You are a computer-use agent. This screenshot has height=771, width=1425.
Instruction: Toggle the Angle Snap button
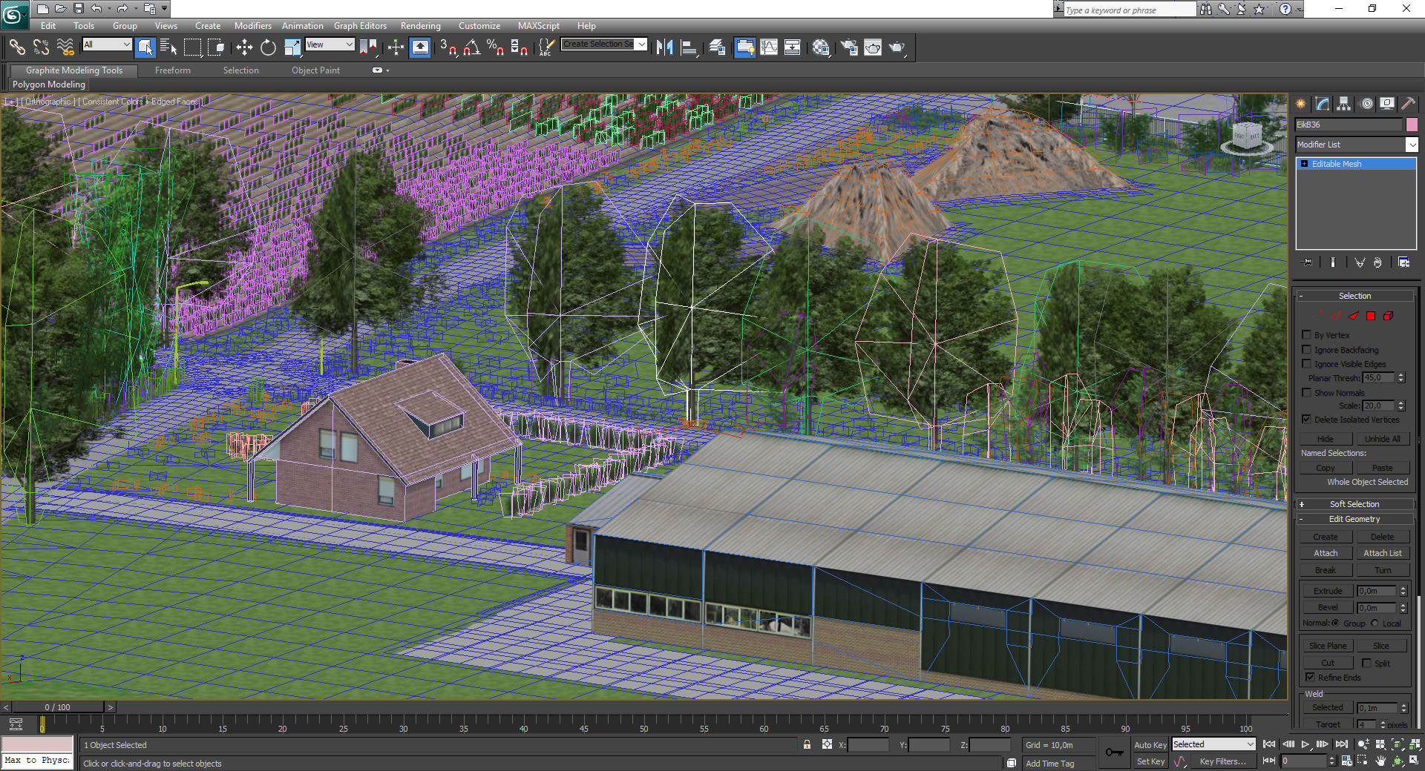pyautogui.click(x=472, y=47)
